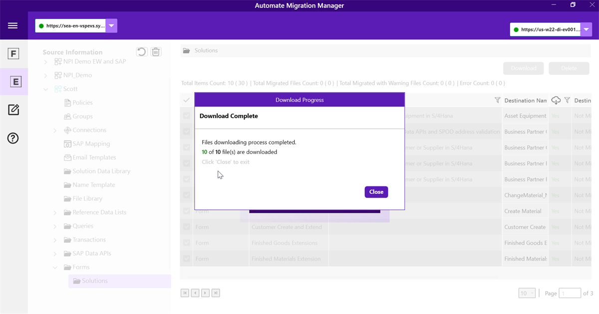Toggle checkbox for Customer Create and Extend row
Viewport: 599px width, 314px height.
click(187, 227)
